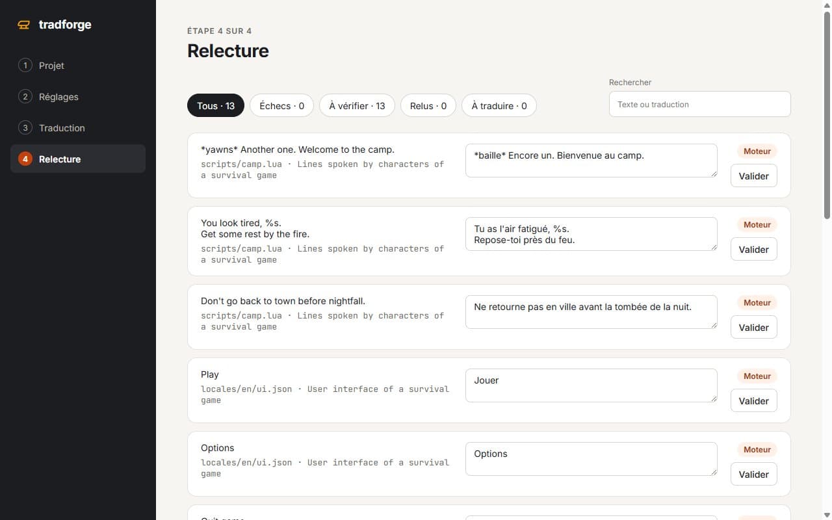Open the Projet step in sidebar

[x=78, y=66]
